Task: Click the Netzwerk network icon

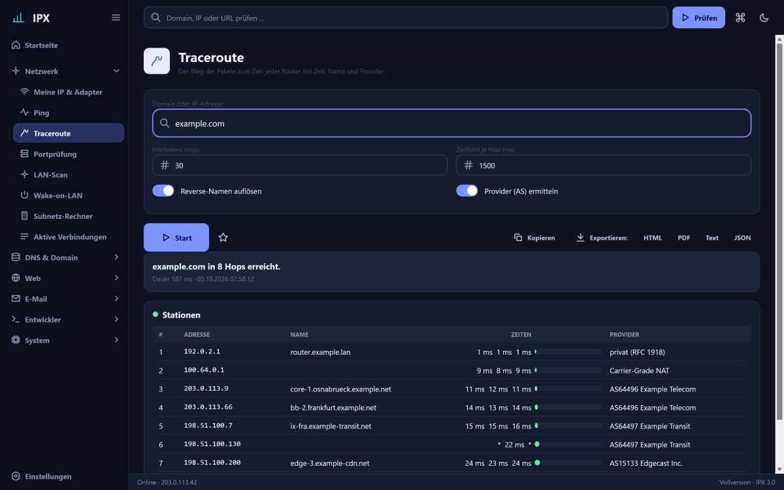Action: pos(16,71)
